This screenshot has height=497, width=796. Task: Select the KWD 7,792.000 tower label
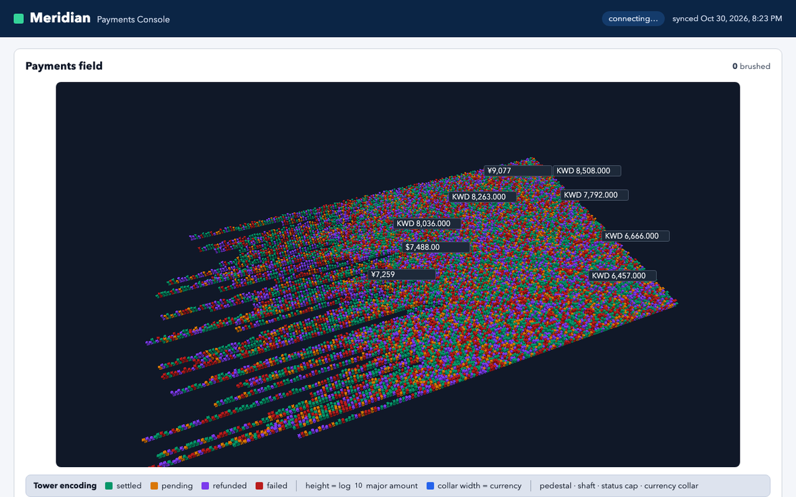595,195
